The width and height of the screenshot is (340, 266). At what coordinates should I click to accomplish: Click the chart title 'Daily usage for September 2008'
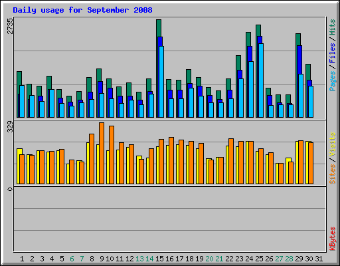click(82, 11)
